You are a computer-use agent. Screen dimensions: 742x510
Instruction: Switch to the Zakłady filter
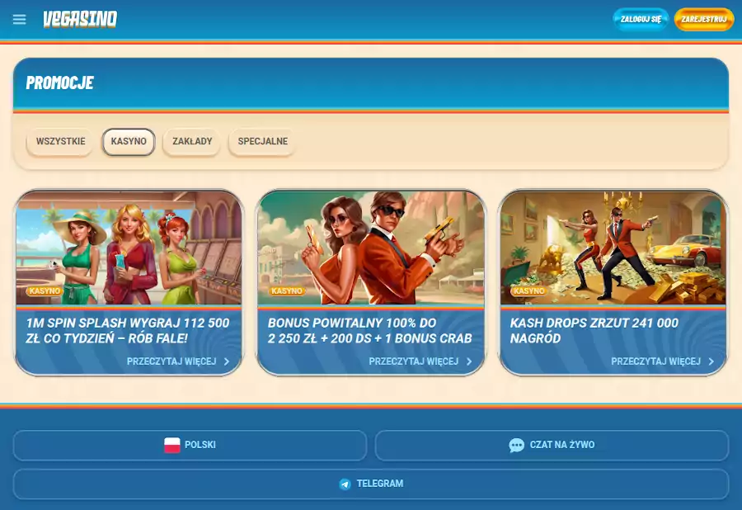point(192,141)
